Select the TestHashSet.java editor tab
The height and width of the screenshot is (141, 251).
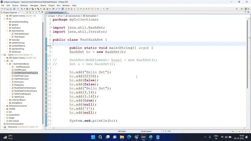(55, 13)
